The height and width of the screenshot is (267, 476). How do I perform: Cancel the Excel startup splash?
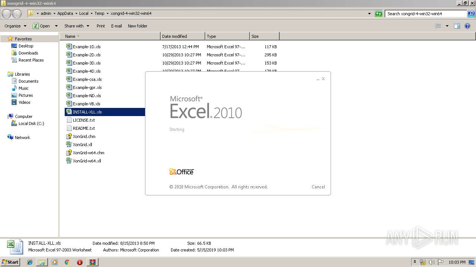318,187
